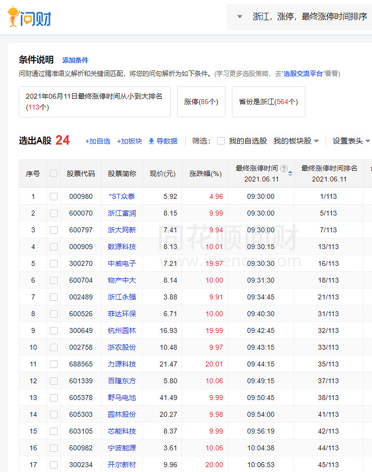Viewport: 372px width, 472px height.
Task: Open stock 中威电子 link
Action: 122,264
